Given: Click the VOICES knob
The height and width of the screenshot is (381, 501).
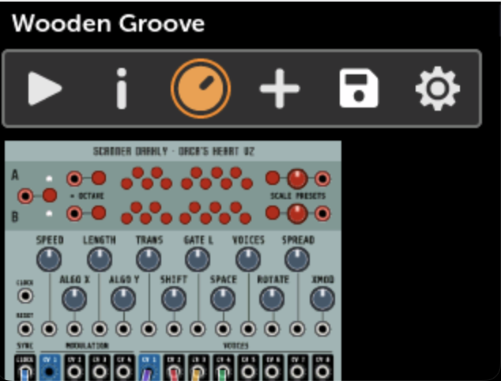Looking at the screenshot, I should 248,258.
